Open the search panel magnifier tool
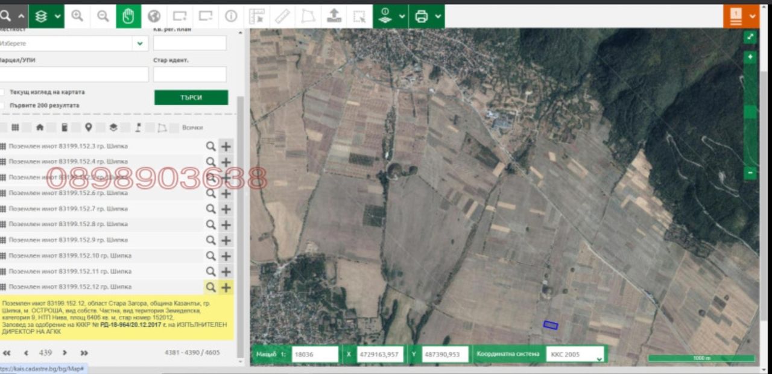Screen dimensions: 772x374 (x=6, y=16)
